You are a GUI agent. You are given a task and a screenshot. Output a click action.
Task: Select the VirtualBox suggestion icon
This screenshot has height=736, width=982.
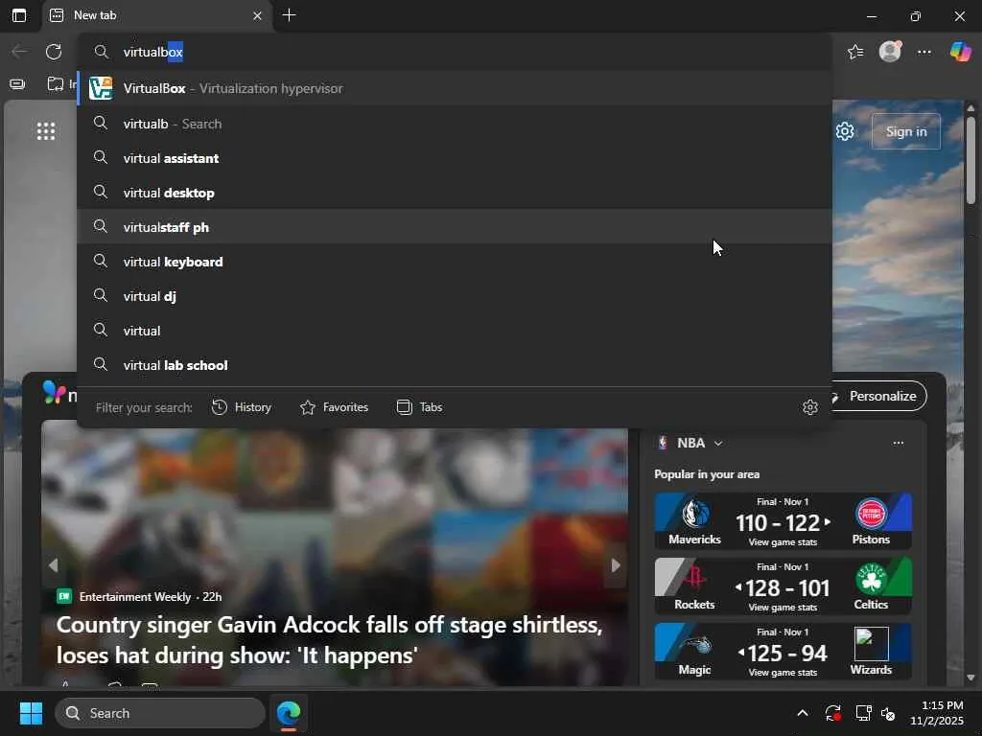tap(101, 88)
